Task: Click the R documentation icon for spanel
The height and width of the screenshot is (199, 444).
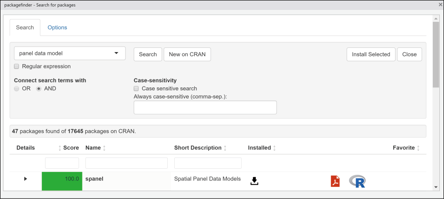Action: [x=357, y=181]
